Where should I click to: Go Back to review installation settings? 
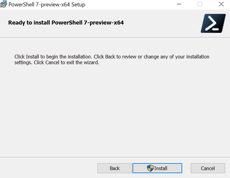click(x=115, y=168)
